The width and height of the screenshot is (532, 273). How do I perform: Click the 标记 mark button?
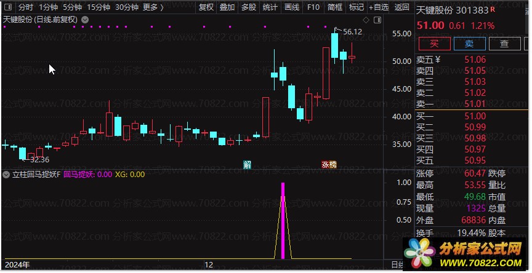click(356, 7)
